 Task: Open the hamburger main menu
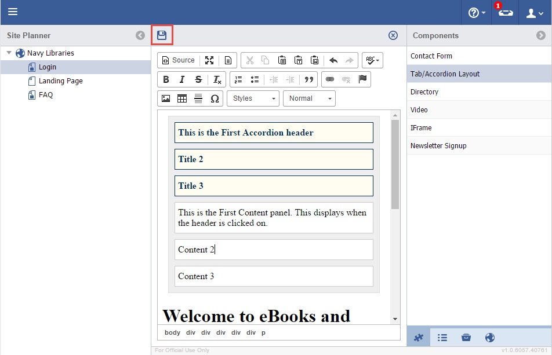pyautogui.click(x=13, y=12)
